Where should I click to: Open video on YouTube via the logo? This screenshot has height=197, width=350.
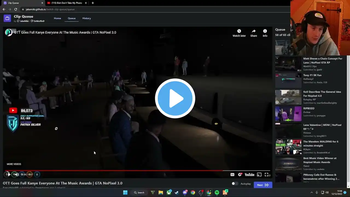(x=249, y=175)
